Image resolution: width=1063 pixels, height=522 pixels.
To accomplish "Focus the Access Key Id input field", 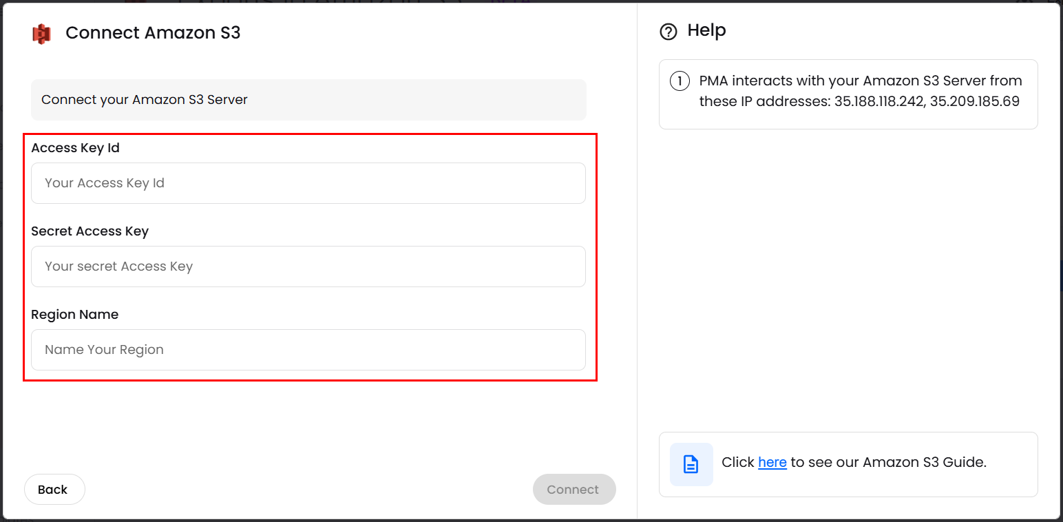I will point(308,183).
